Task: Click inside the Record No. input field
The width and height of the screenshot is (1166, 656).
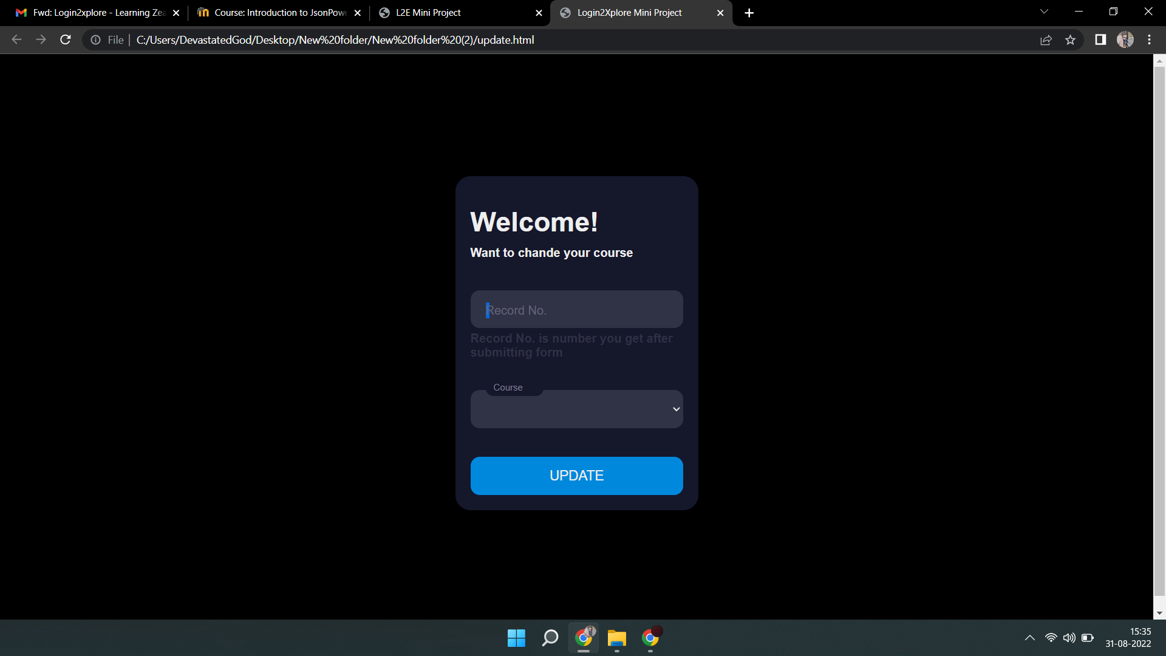Action: [x=576, y=310]
